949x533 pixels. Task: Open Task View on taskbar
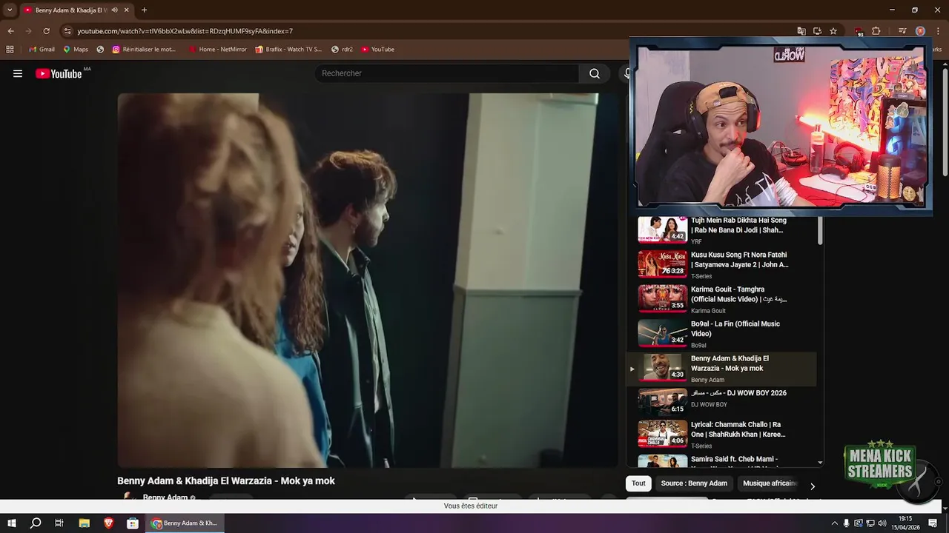point(59,523)
